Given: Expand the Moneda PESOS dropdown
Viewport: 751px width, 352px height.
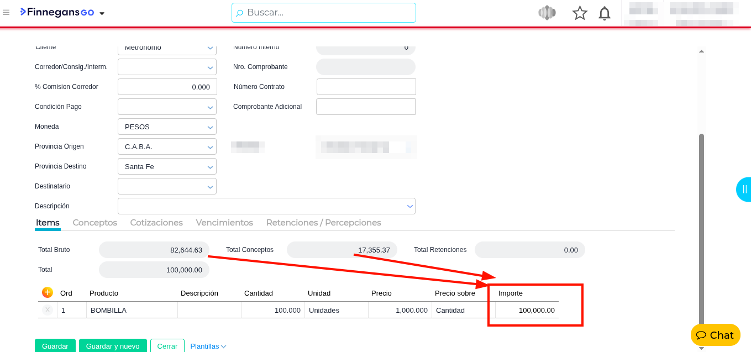Looking at the screenshot, I should click(210, 127).
